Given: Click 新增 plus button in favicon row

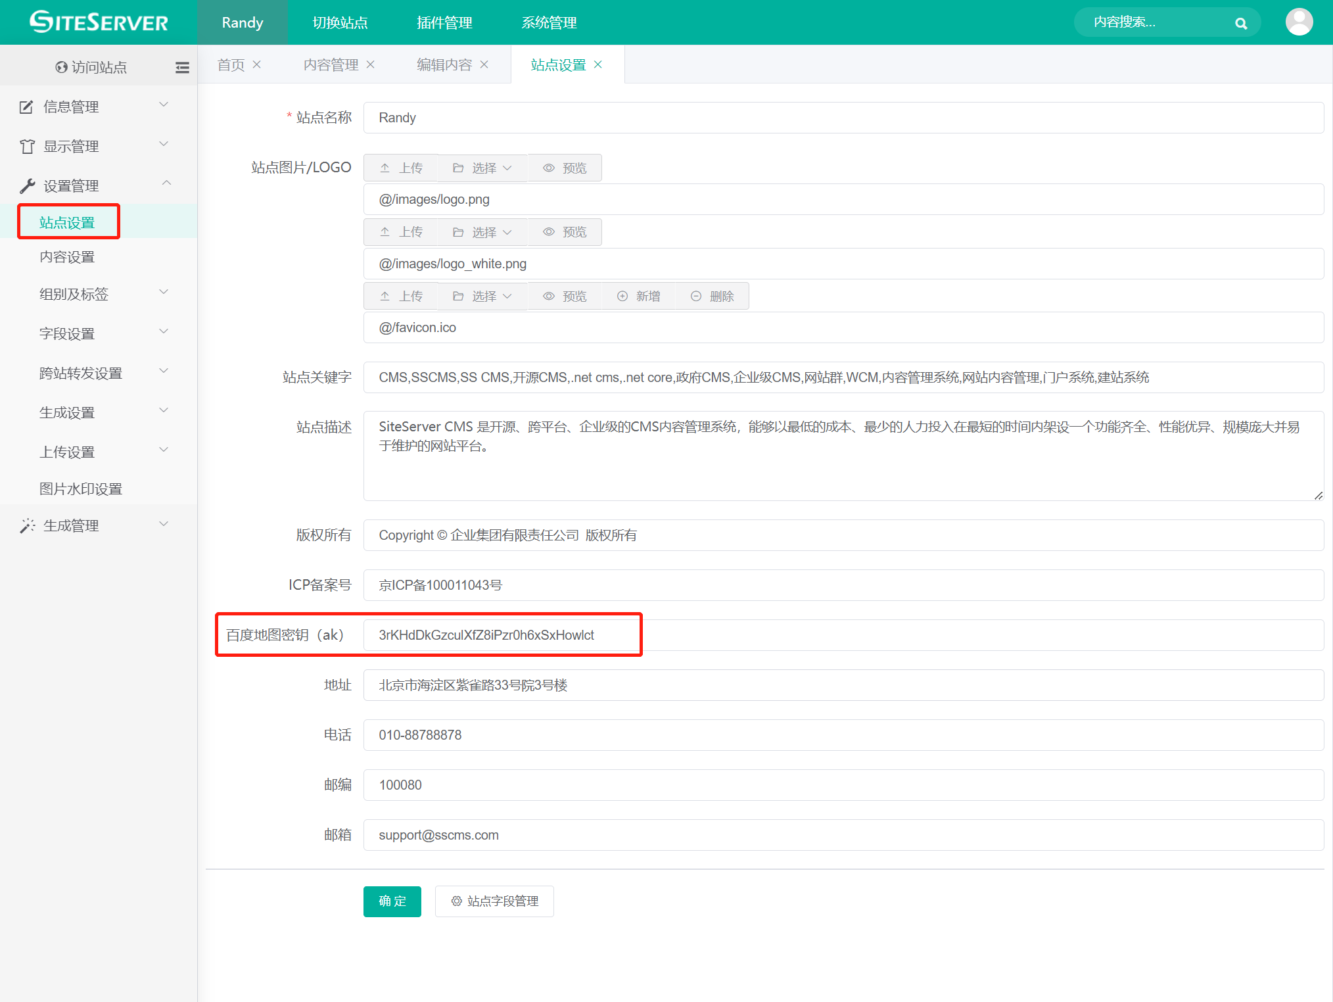Looking at the screenshot, I should (638, 297).
